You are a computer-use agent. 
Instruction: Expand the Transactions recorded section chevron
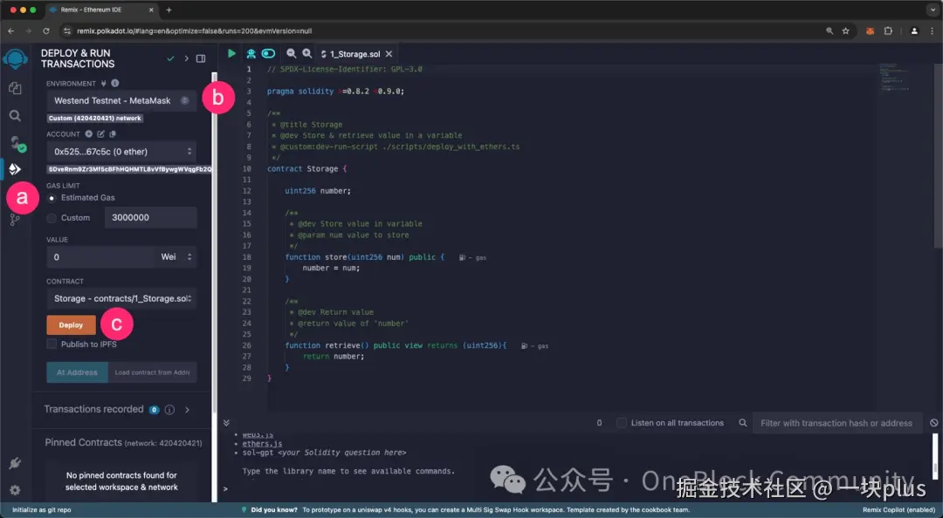pos(188,410)
